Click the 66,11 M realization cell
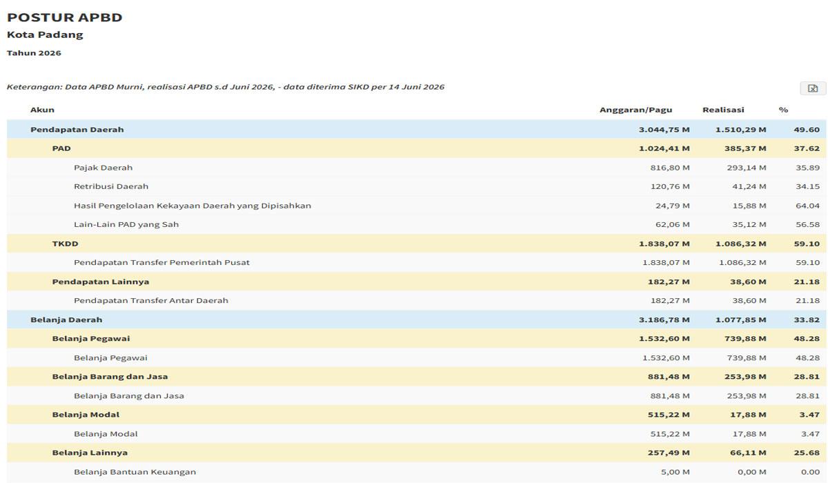The width and height of the screenshot is (828, 483). pos(749,453)
